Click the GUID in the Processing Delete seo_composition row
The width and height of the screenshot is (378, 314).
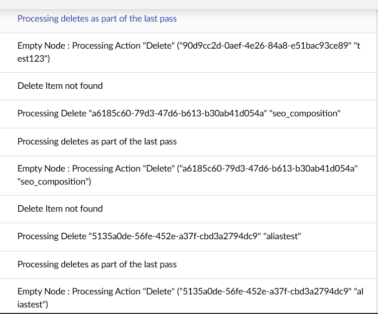[176, 113]
